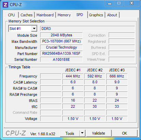The width and height of the screenshot is (141, 140).
Task: Click the Module Size label
Action: click(x=27, y=35)
